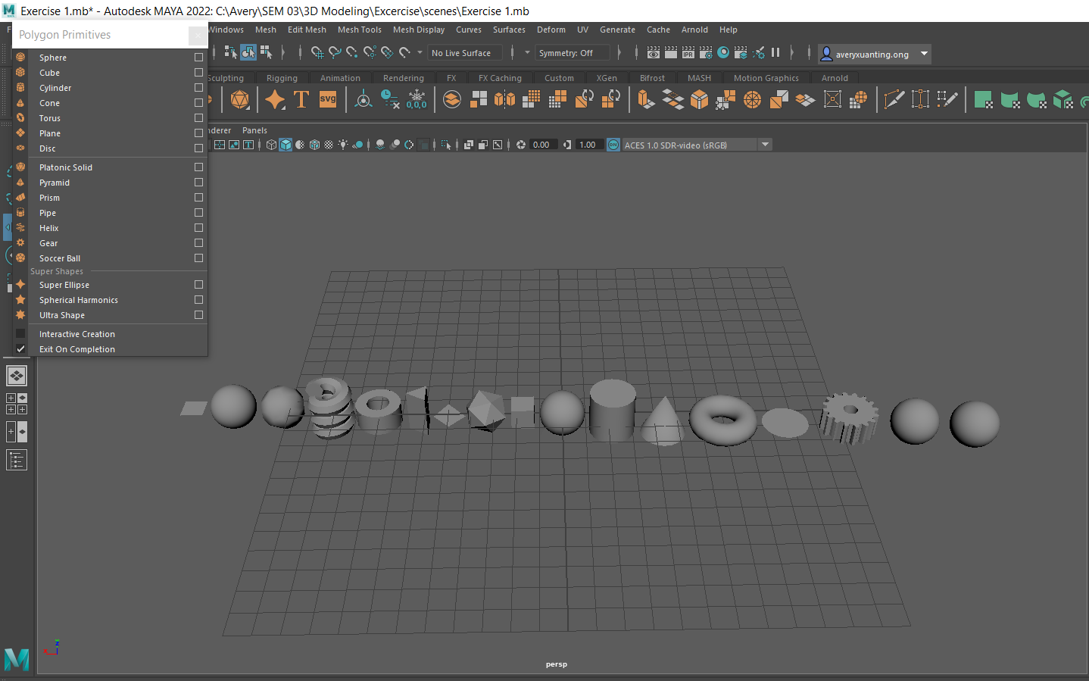Enable shaded display mode cube icon
The width and height of the screenshot is (1089, 681).
pos(285,145)
